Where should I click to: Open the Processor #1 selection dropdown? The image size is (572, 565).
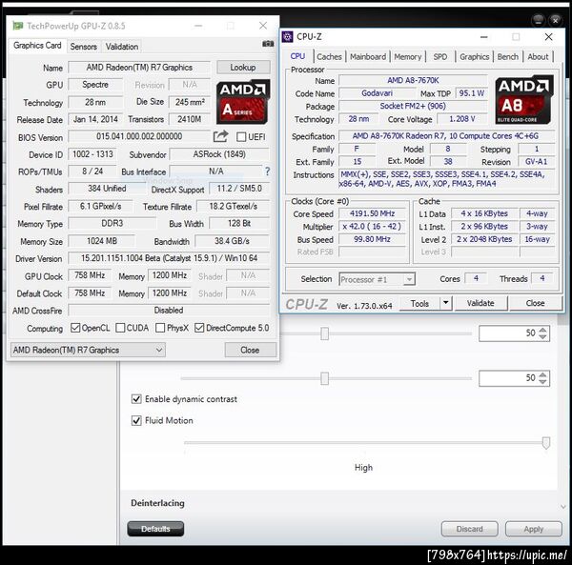[x=377, y=279]
